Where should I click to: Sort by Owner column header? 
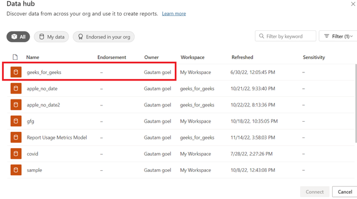151,57
